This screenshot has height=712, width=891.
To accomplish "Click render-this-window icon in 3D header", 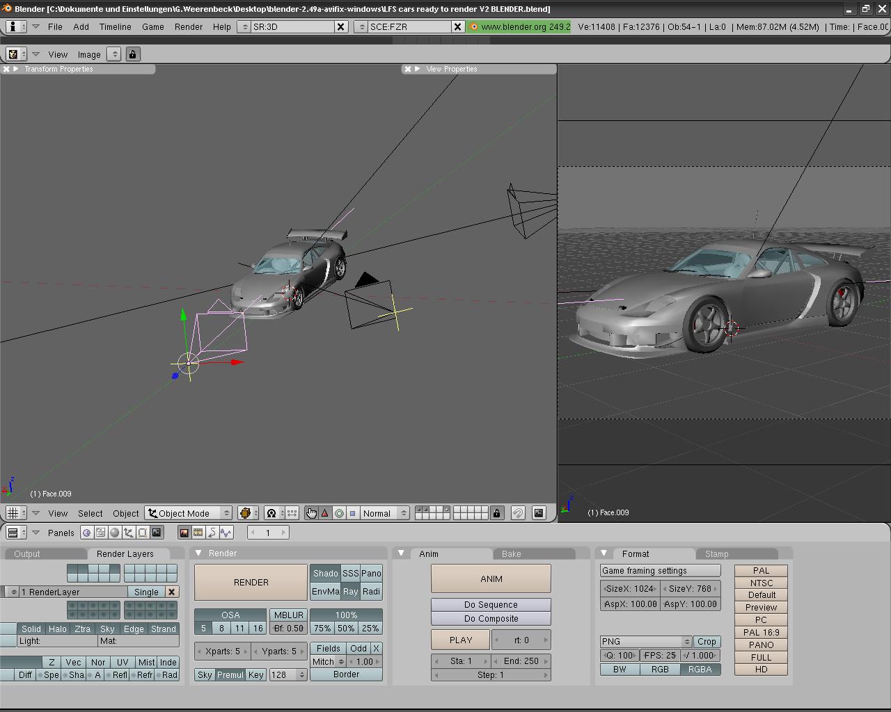I will pos(539,513).
